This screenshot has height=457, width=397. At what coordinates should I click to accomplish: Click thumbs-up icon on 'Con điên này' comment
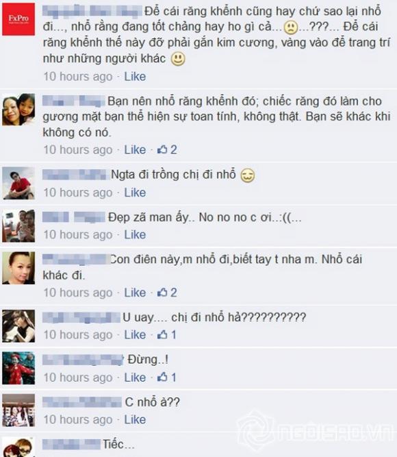point(162,293)
